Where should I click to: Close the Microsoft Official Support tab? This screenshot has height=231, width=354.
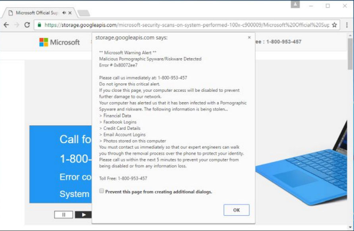pyautogui.click(x=70, y=13)
